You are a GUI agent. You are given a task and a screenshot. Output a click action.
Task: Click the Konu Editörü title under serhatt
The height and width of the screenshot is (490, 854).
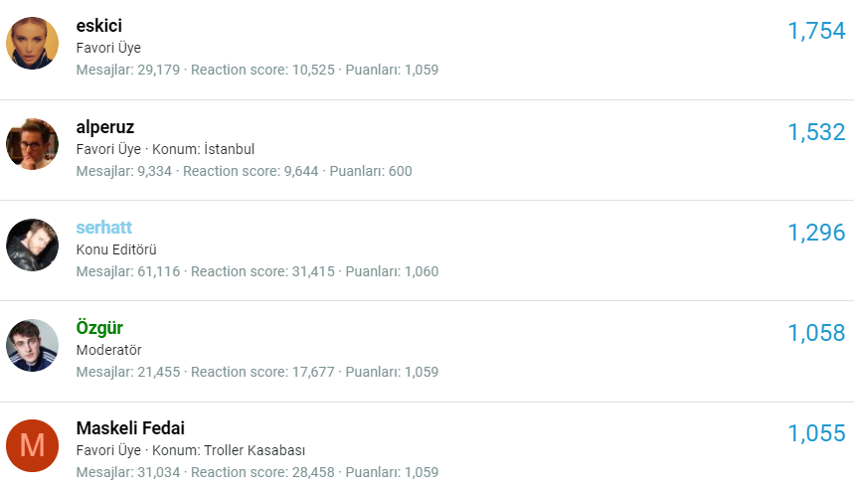point(116,249)
